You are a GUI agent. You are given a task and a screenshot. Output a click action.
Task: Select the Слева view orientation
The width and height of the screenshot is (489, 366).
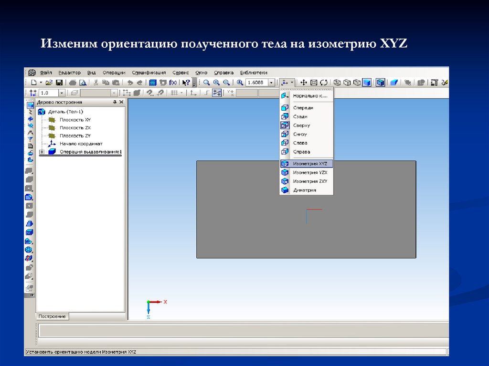(x=307, y=143)
